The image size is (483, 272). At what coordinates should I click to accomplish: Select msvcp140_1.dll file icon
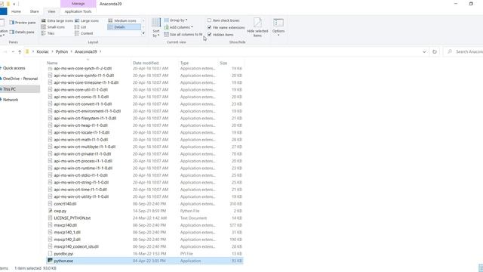coord(50,232)
